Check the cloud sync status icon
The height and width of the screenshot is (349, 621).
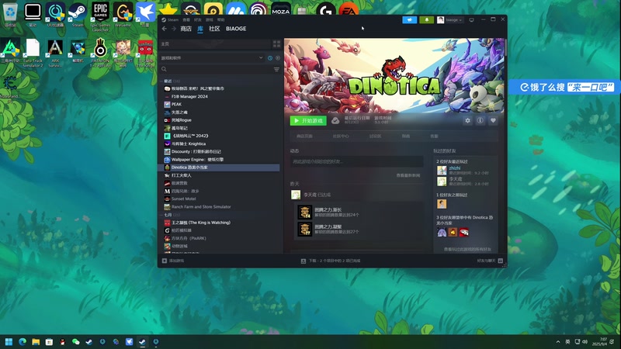tap(335, 121)
